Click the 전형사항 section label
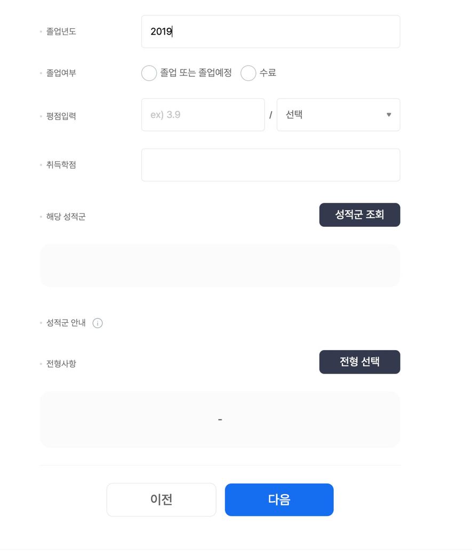Screen dimensions: 472x555 [61, 364]
